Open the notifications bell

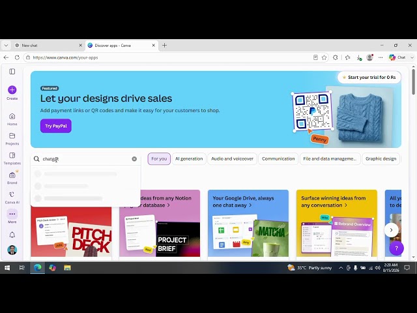(x=12, y=235)
